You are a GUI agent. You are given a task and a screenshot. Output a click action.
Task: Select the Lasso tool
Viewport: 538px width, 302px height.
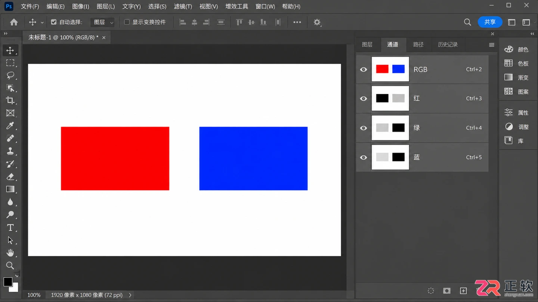tap(10, 75)
